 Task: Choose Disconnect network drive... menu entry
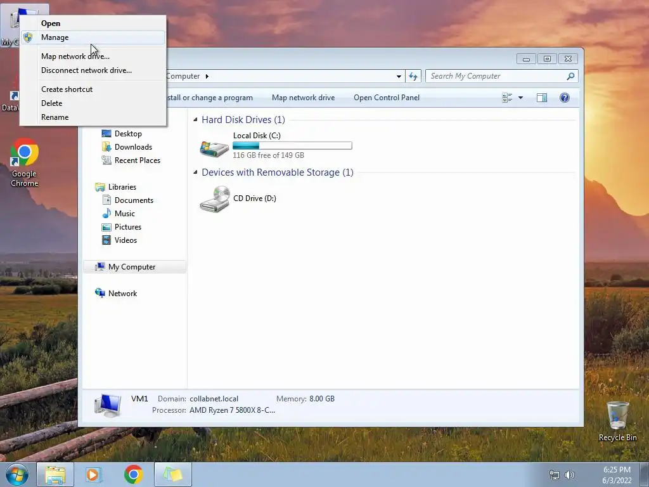point(93,70)
